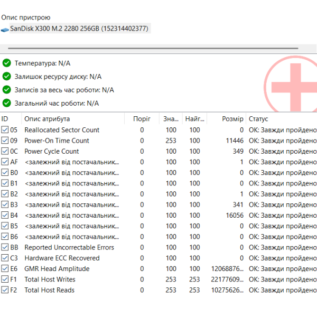Viewport: 317px width, 317px height.
Task: Click the green check icon next to Температура
Action: click(7, 63)
